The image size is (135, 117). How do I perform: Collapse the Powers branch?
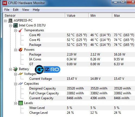point(15,50)
